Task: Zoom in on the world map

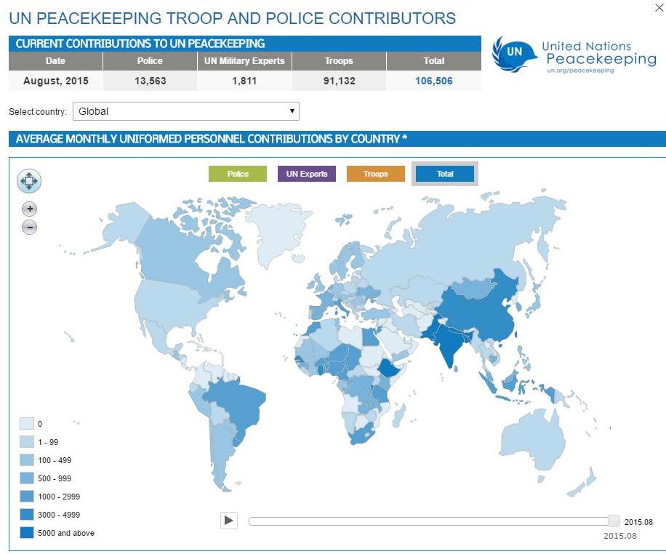Action: click(29, 209)
